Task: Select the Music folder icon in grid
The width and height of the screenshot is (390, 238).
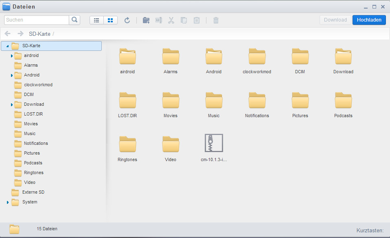Action: 214,100
